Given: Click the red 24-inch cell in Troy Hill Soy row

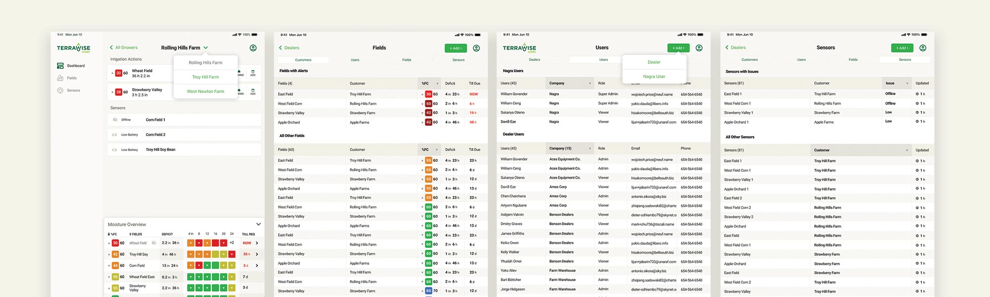Looking at the screenshot, I should tap(232, 254).
